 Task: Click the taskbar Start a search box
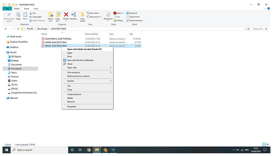tap(40, 150)
